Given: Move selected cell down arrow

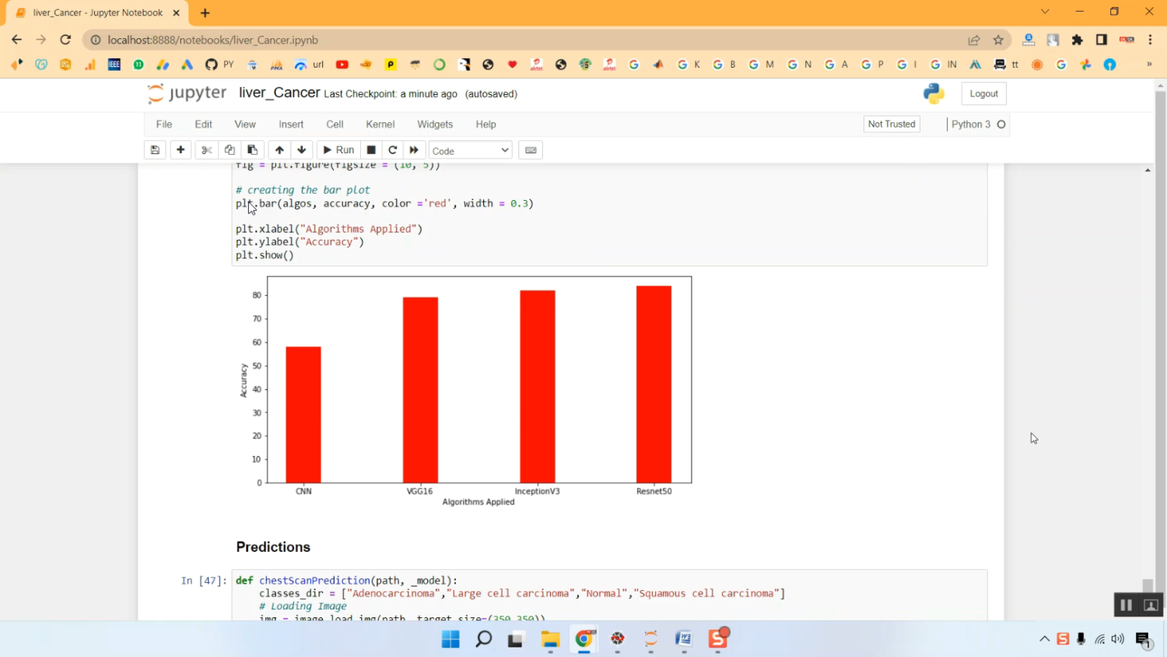Looking at the screenshot, I should (x=302, y=150).
